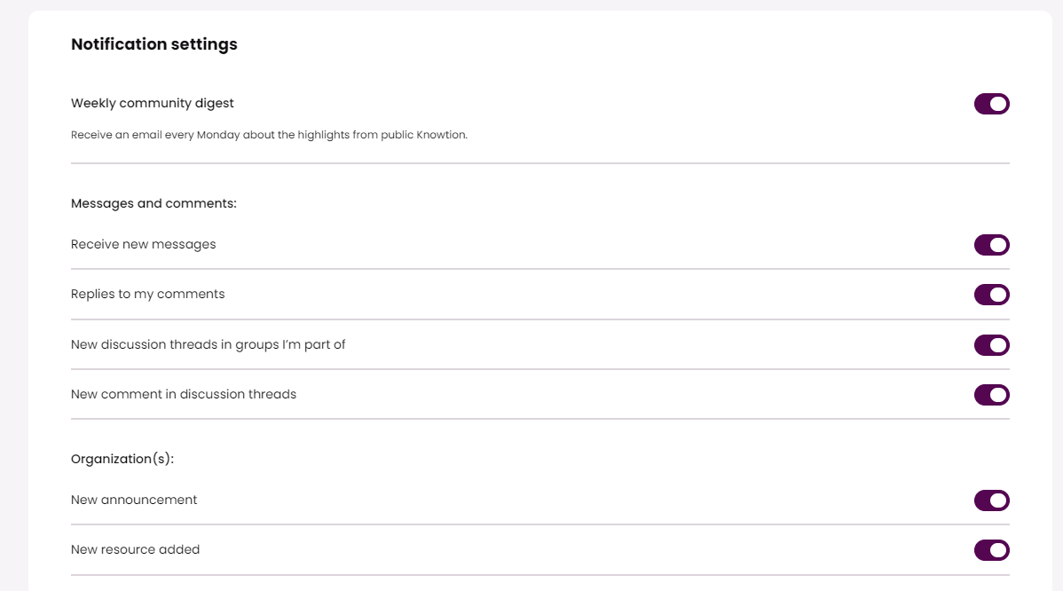1063x591 pixels.
Task: Toggle the New resource added switch
Action: [991, 550]
